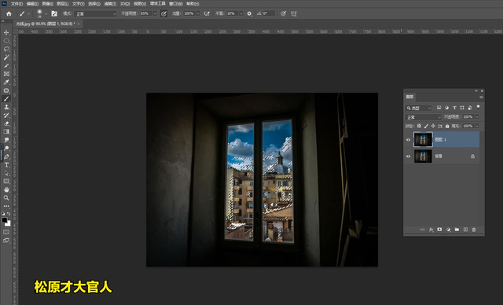The height and width of the screenshot is (305, 503).
Task: Toggle airbrush build-up effect
Action: (x=207, y=14)
